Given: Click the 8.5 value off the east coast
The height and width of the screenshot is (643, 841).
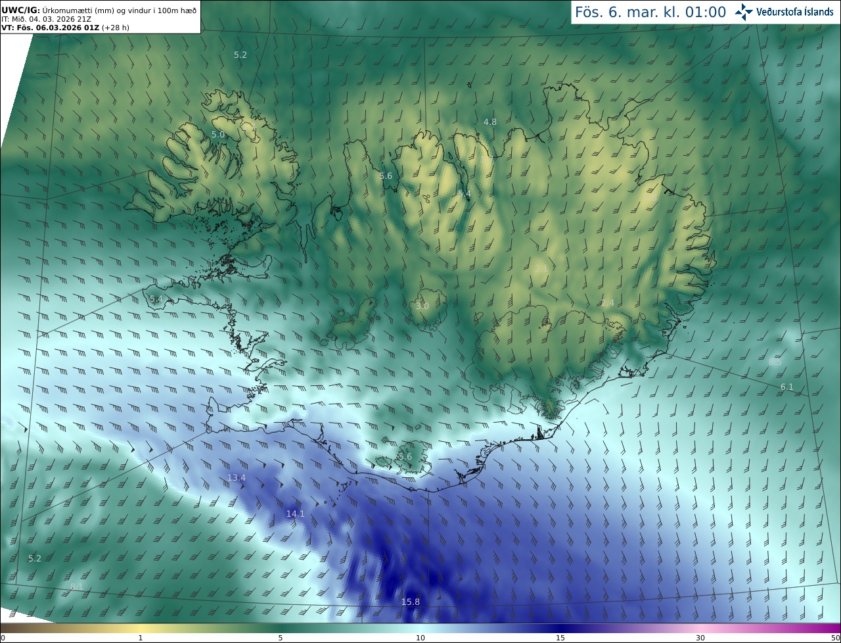Looking at the screenshot, I should tap(775, 362).
